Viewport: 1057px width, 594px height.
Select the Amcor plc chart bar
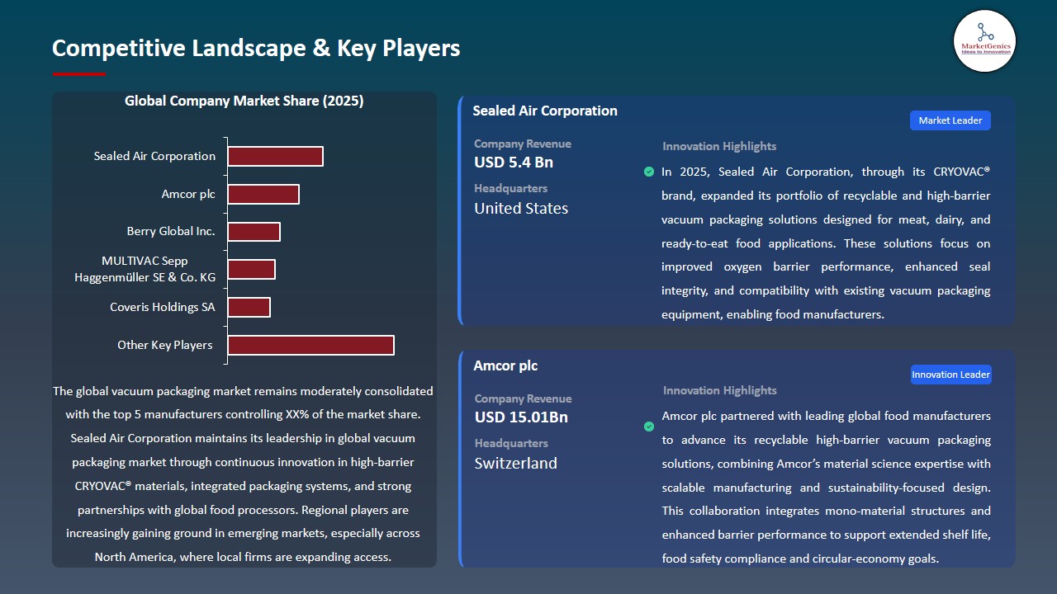[263, 195]
